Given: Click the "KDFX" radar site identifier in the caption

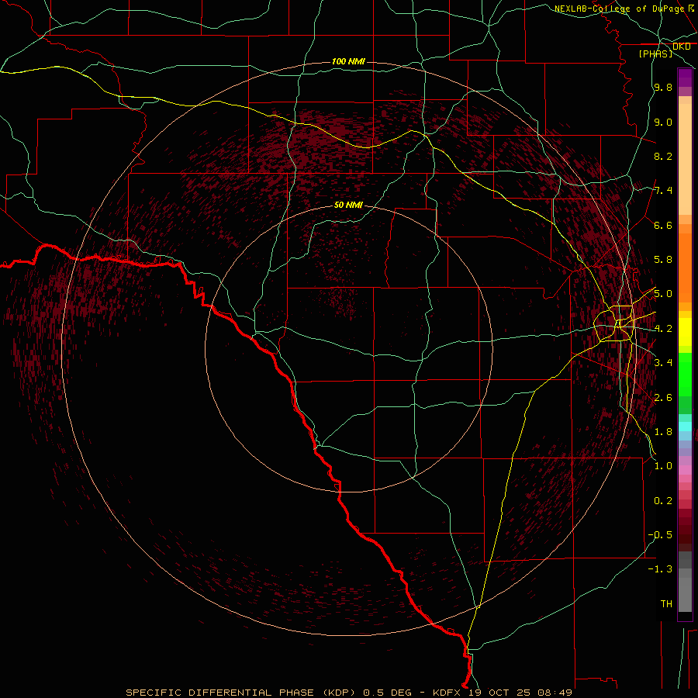Looking at the screenshot, I should (x=448, y=693).
